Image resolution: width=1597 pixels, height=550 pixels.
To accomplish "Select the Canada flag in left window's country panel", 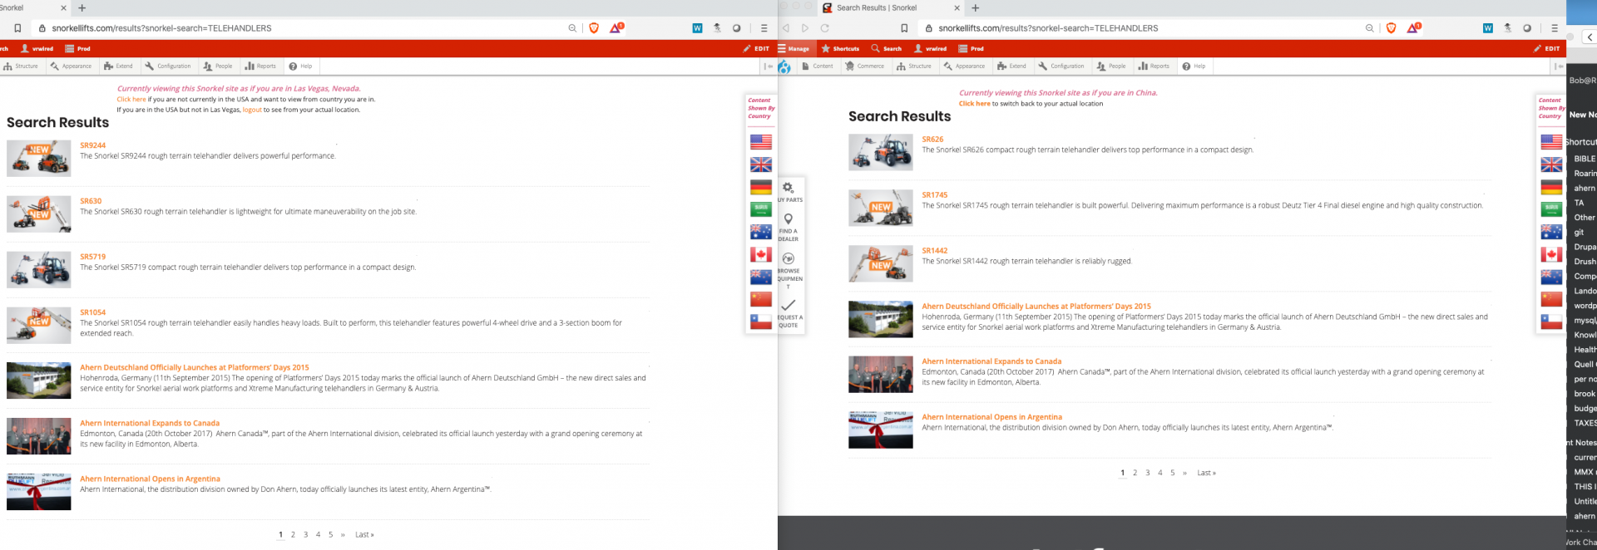I will 760,254.
